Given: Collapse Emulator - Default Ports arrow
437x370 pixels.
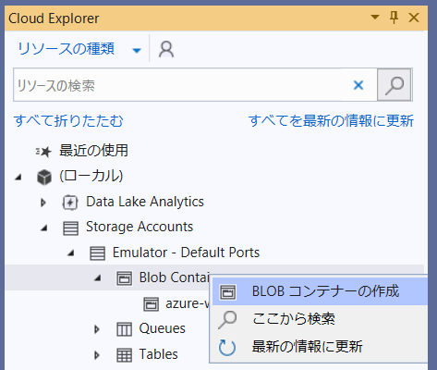Looking at the screenshot, I should (x=71, y=253).
